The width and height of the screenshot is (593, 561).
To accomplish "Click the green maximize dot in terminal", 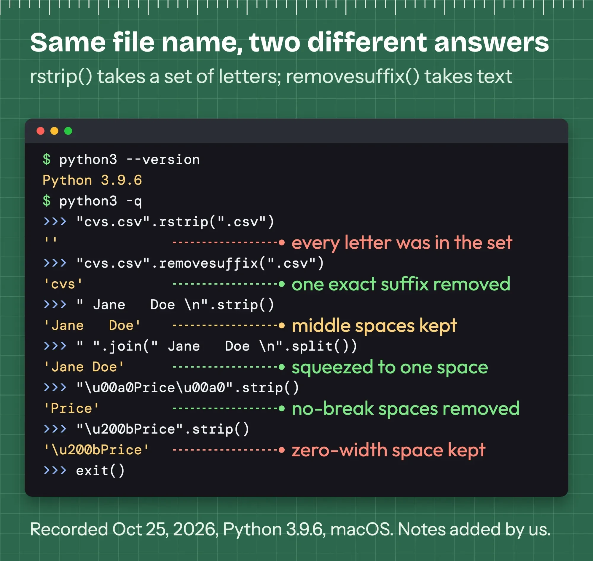I will (x=68, y=131).
